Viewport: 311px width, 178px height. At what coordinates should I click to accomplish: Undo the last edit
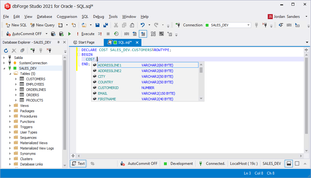[142, 25]
